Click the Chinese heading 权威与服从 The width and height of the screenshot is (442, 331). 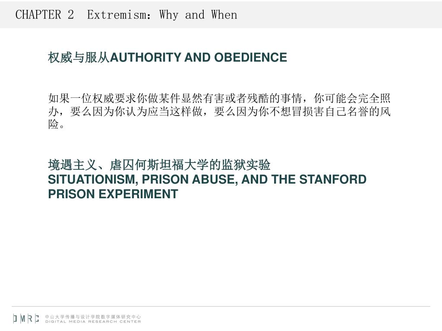click(79, 57)
